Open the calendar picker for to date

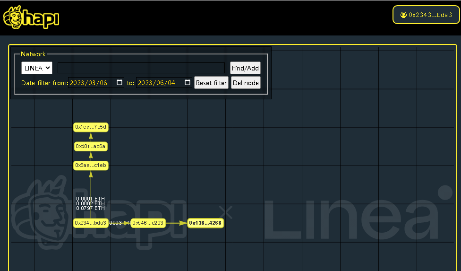pos(187,82)
